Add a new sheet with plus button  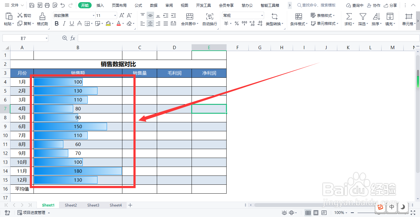130,205
